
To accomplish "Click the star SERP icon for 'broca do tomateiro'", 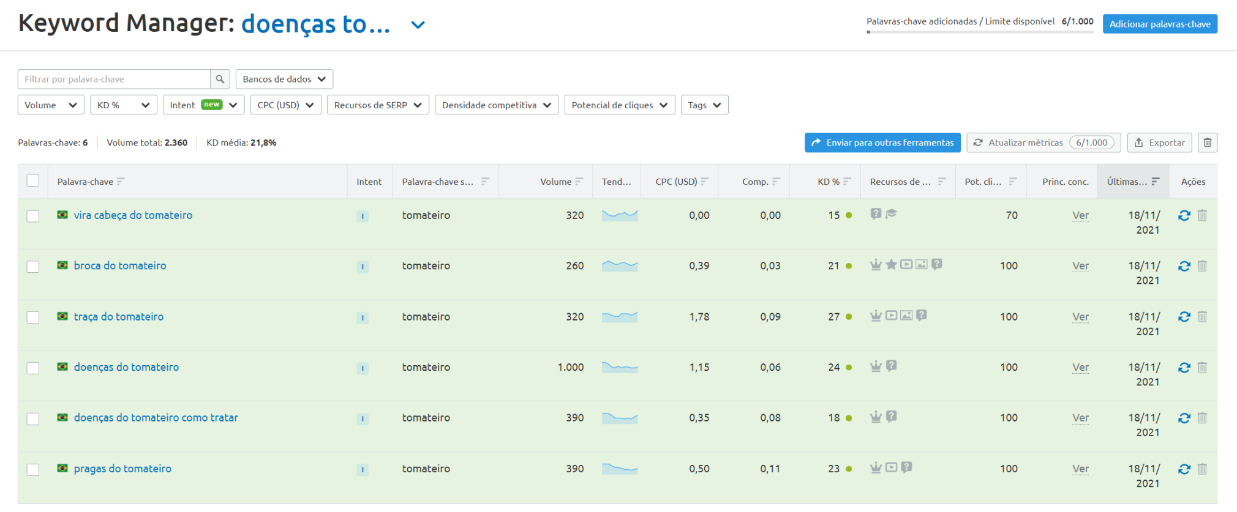I will (891, 264).
